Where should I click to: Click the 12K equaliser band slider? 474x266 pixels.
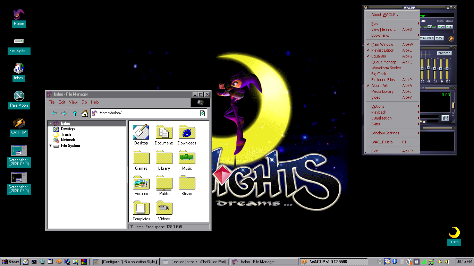click(x=435, y=69)
